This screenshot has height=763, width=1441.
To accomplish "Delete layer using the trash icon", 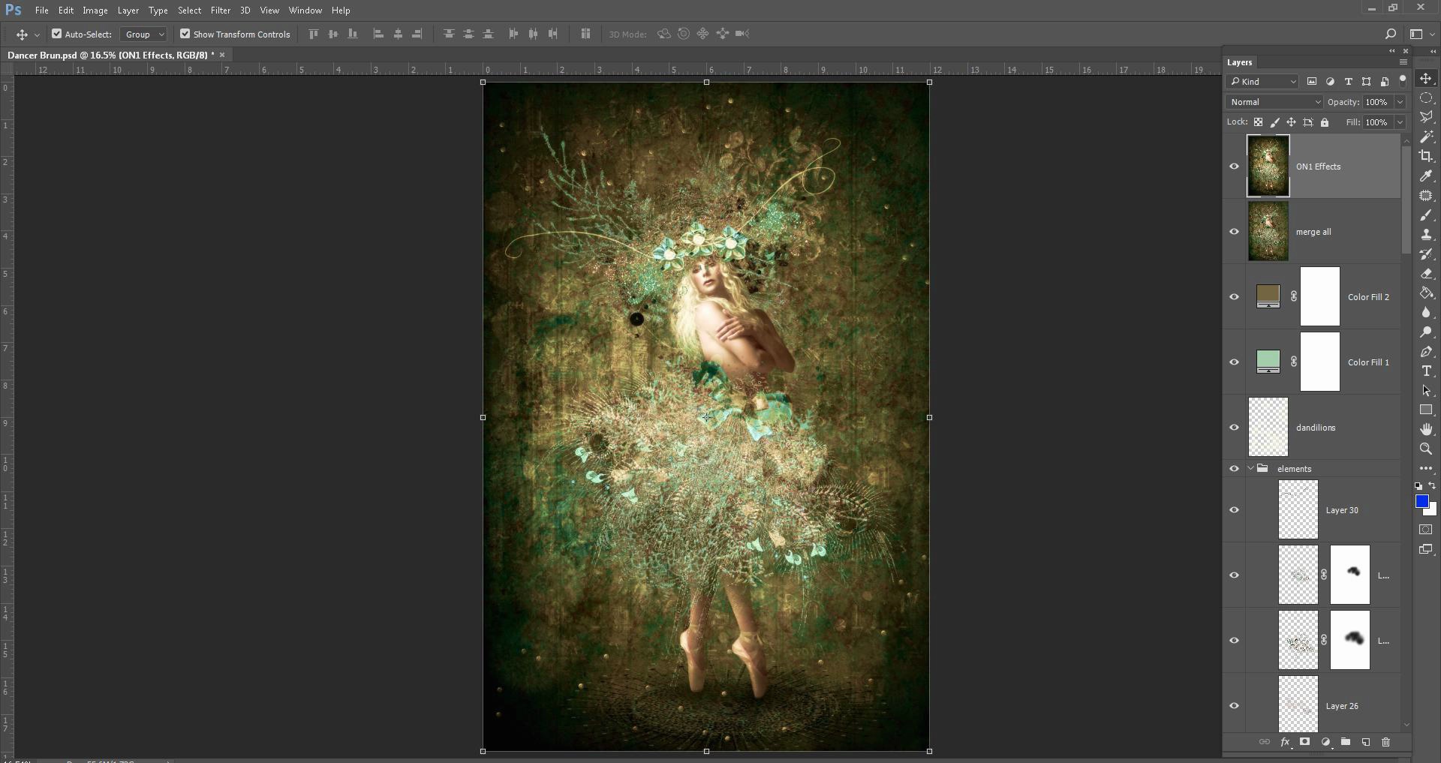I will pyautogui.click(x=1385, y=742).
